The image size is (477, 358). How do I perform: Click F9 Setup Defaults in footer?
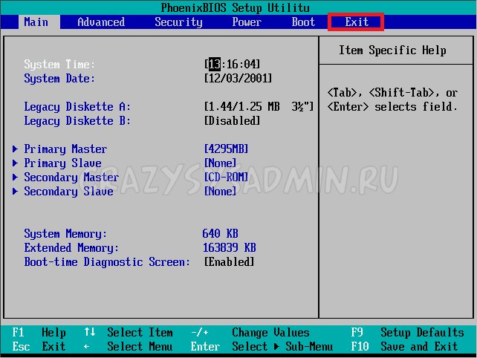click(x=407, y=333)
